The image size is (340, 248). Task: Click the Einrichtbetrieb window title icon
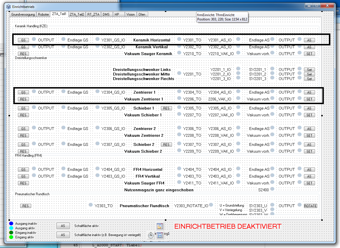8,6
